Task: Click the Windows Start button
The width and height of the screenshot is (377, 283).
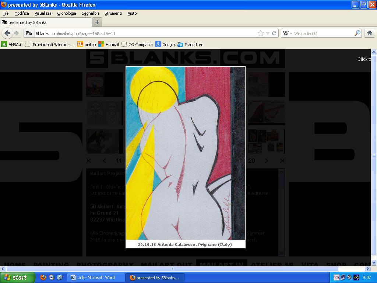Action: coord(17,277)
